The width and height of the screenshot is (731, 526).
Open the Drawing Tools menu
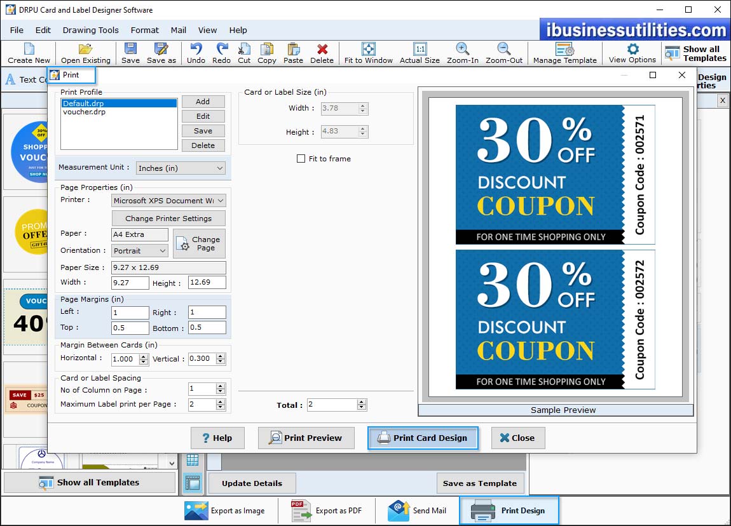[x=90, y=30]
